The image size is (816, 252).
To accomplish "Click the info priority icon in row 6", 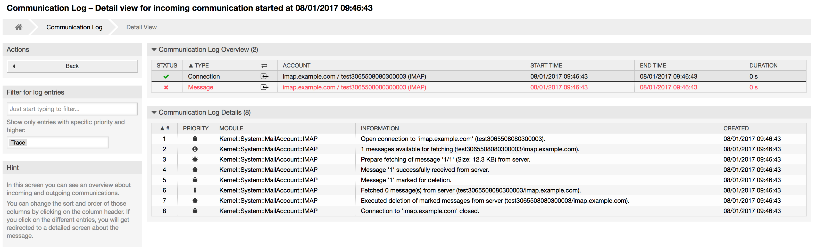I will click(195, 190).
